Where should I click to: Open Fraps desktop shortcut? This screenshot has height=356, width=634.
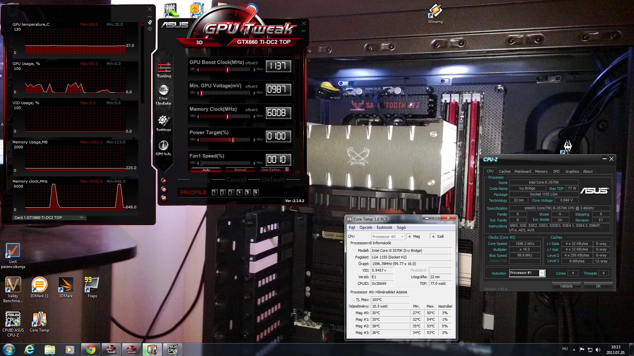point(92,287)
